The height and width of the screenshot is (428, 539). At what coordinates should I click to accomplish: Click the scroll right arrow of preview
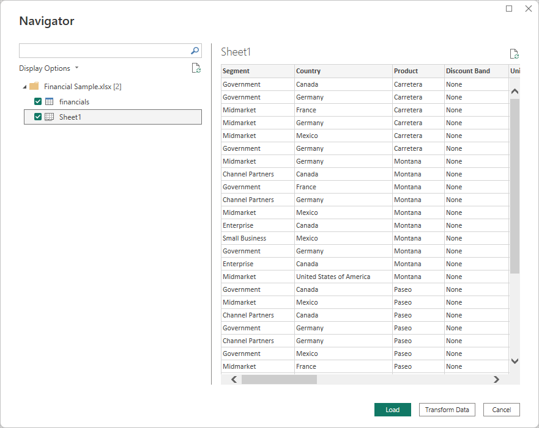[496, 379]
